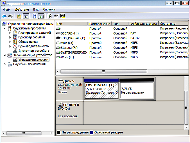Click the Службы и приложения icon

[x=10, y=64]
